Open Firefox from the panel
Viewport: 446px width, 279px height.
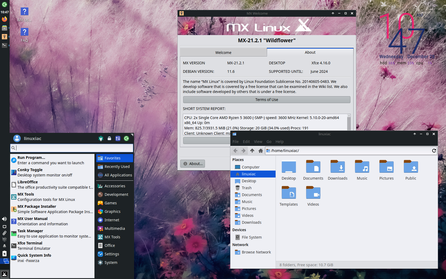coord(5,19)
